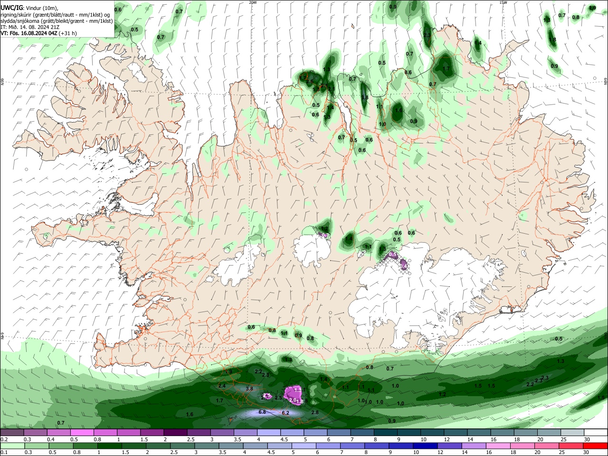
Task: Click the red 30+ swatch in bottom legend row
Action: tap(596, 446)
